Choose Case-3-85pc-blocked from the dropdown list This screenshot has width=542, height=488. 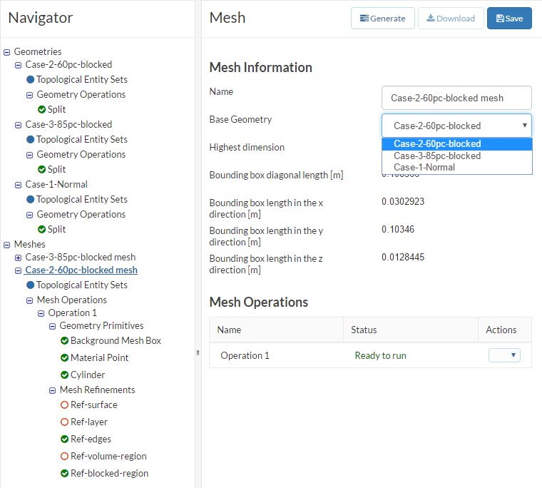coord(437,156)
